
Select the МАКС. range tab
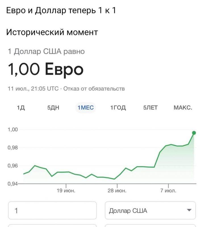coord(183,108)
